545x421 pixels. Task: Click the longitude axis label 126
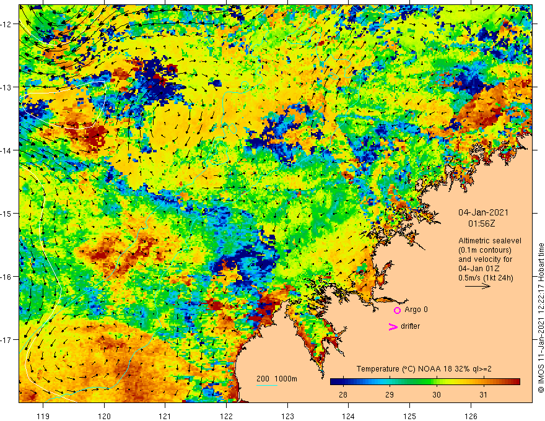[x=471, y=416]
